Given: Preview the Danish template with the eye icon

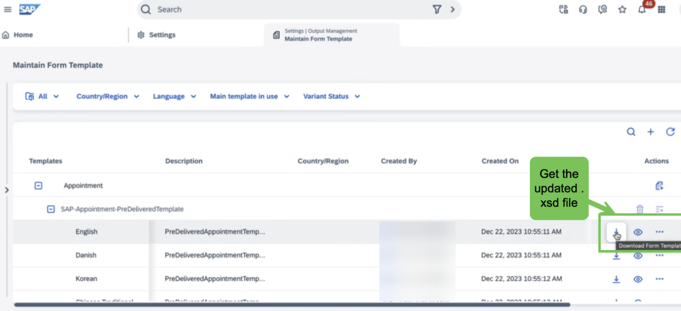Looking at the screenshot, I should click(x=637, y=255).
